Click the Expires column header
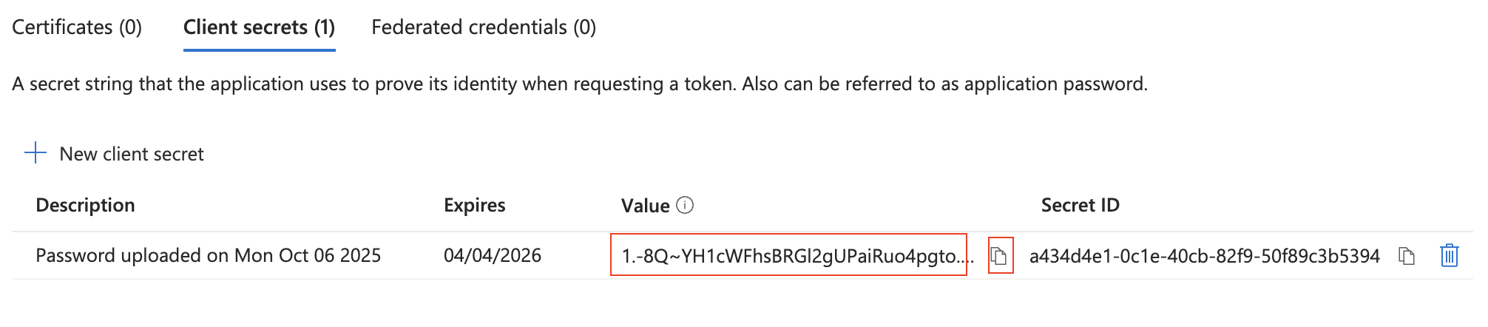This screenshot has height=327, width=1488. click(475, 205)
